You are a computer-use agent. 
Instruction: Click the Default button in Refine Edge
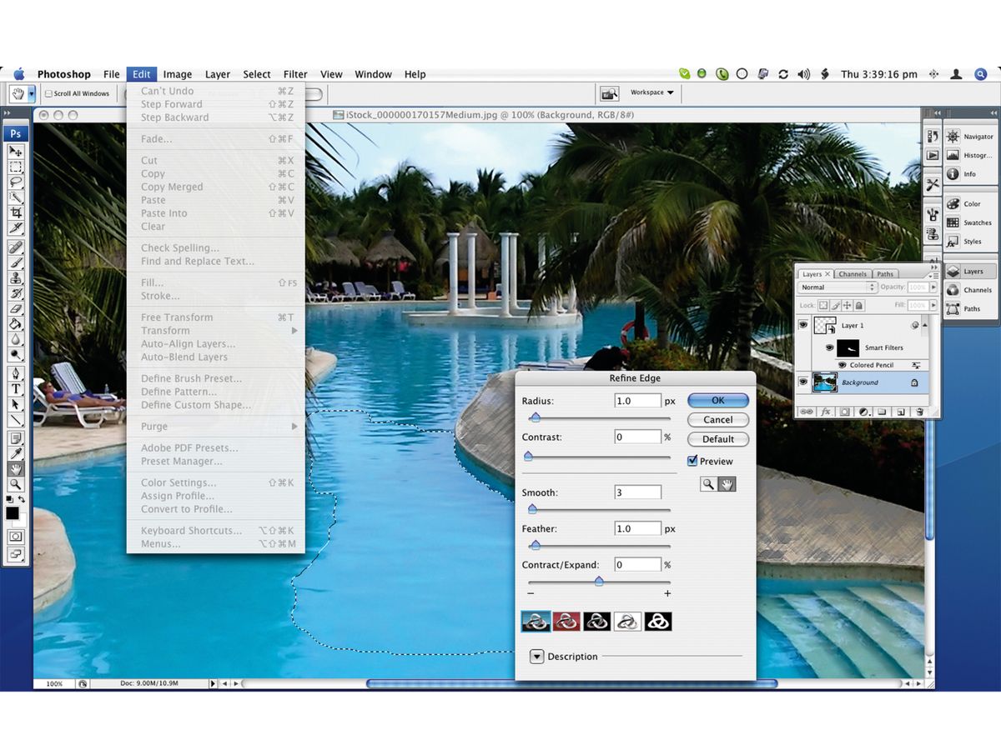[x=717, y=439]
